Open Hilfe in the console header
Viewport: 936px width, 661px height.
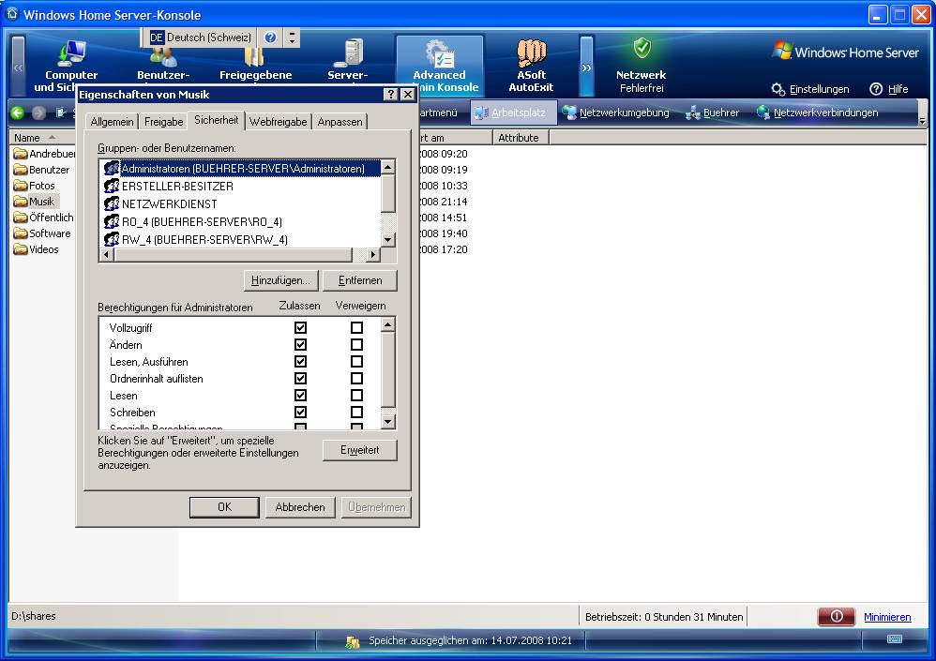coord(889,89)
